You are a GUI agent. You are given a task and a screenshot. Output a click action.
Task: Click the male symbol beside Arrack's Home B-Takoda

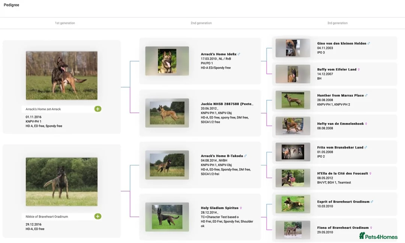click(x=245, y=156)
